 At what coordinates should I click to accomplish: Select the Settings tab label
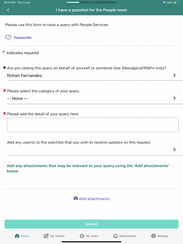163,236
